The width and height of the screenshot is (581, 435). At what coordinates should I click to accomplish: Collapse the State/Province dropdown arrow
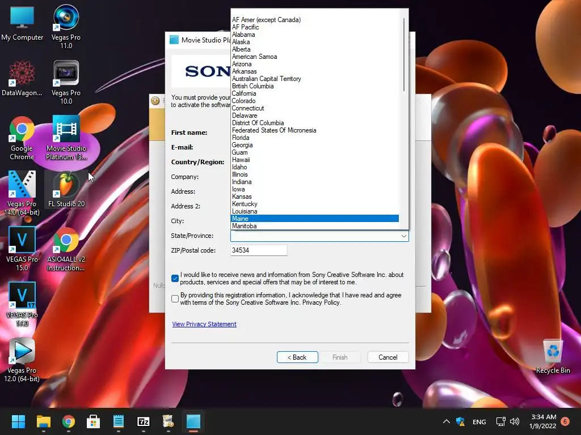404,236
